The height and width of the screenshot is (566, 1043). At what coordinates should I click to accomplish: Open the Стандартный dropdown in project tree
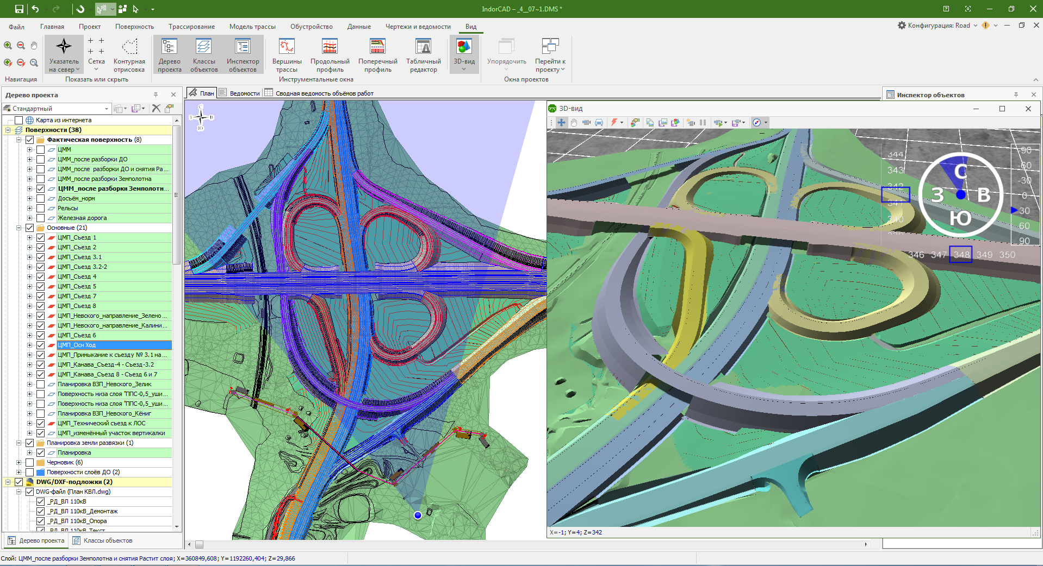tap(107, 109)
